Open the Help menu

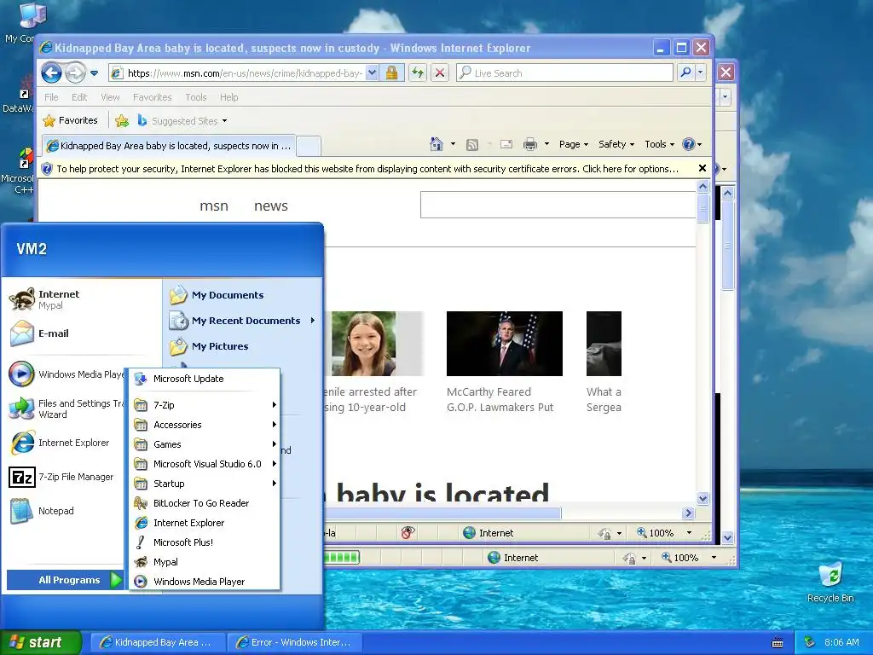[228, 97]
